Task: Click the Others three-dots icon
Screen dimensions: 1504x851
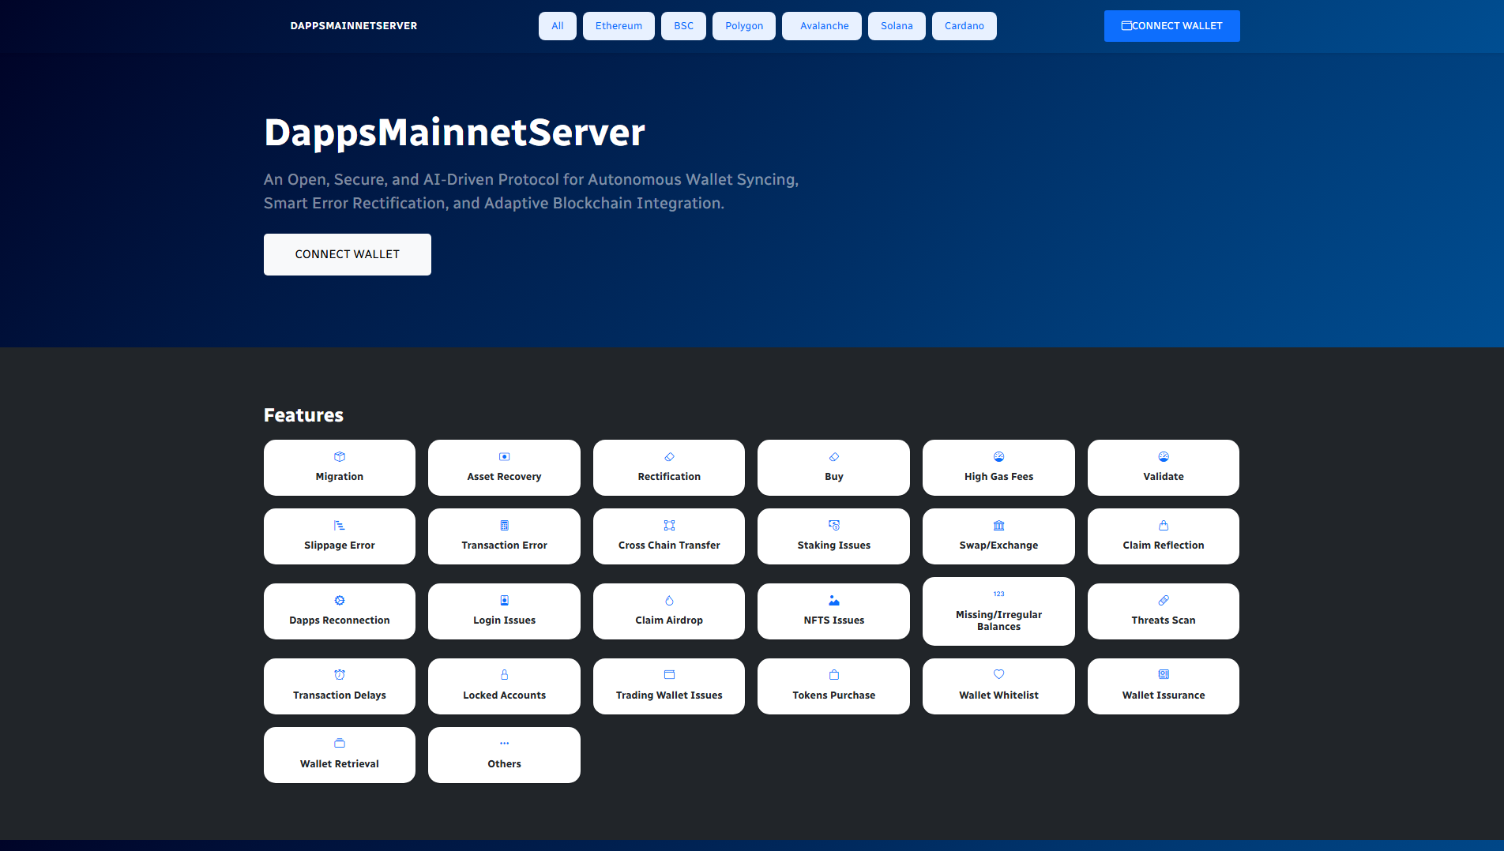Action: coord(504,743)
